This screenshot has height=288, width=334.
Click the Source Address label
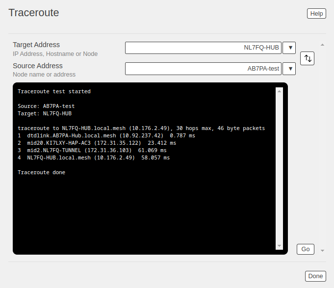tap(38, 66)
